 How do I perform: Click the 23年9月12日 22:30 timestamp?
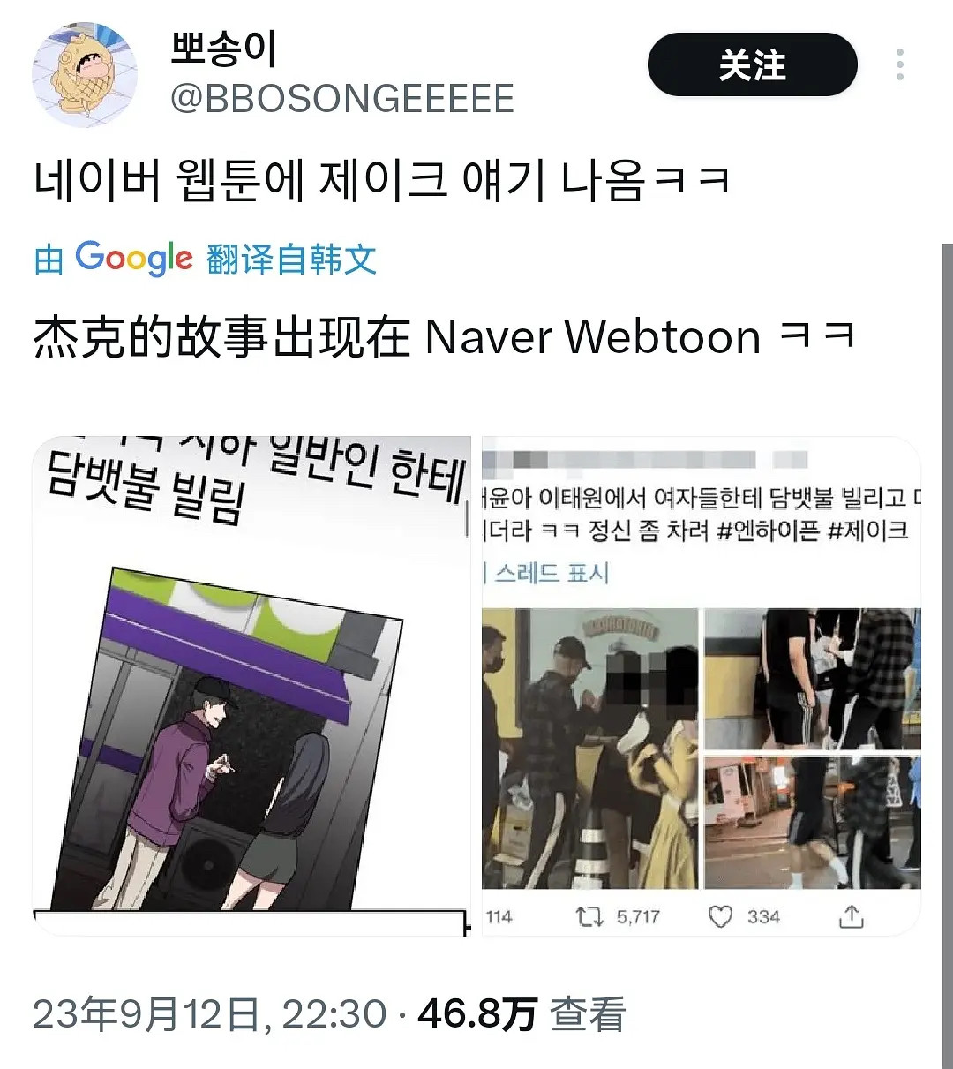coord(210,1014)
